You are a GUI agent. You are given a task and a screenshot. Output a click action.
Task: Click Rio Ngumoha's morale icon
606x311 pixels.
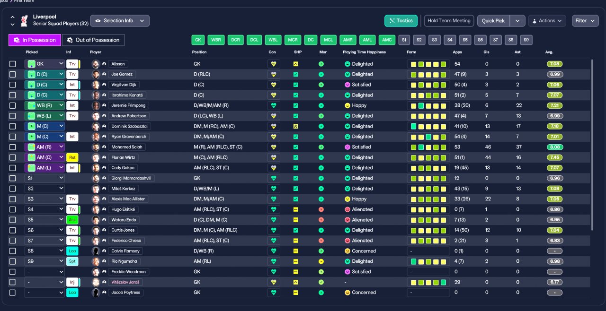(x=321, y=261)
